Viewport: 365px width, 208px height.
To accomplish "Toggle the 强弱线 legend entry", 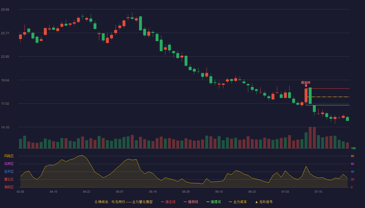I will tap(191, 202).
